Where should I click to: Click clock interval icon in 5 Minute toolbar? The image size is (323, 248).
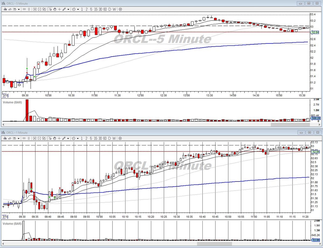[x=73, y=9]
